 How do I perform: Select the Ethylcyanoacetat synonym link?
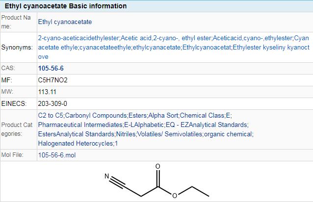point(207,48)
